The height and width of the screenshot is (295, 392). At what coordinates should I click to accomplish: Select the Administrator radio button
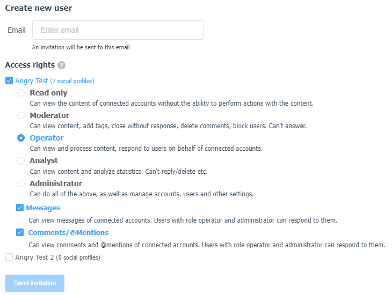click(21, 183)
